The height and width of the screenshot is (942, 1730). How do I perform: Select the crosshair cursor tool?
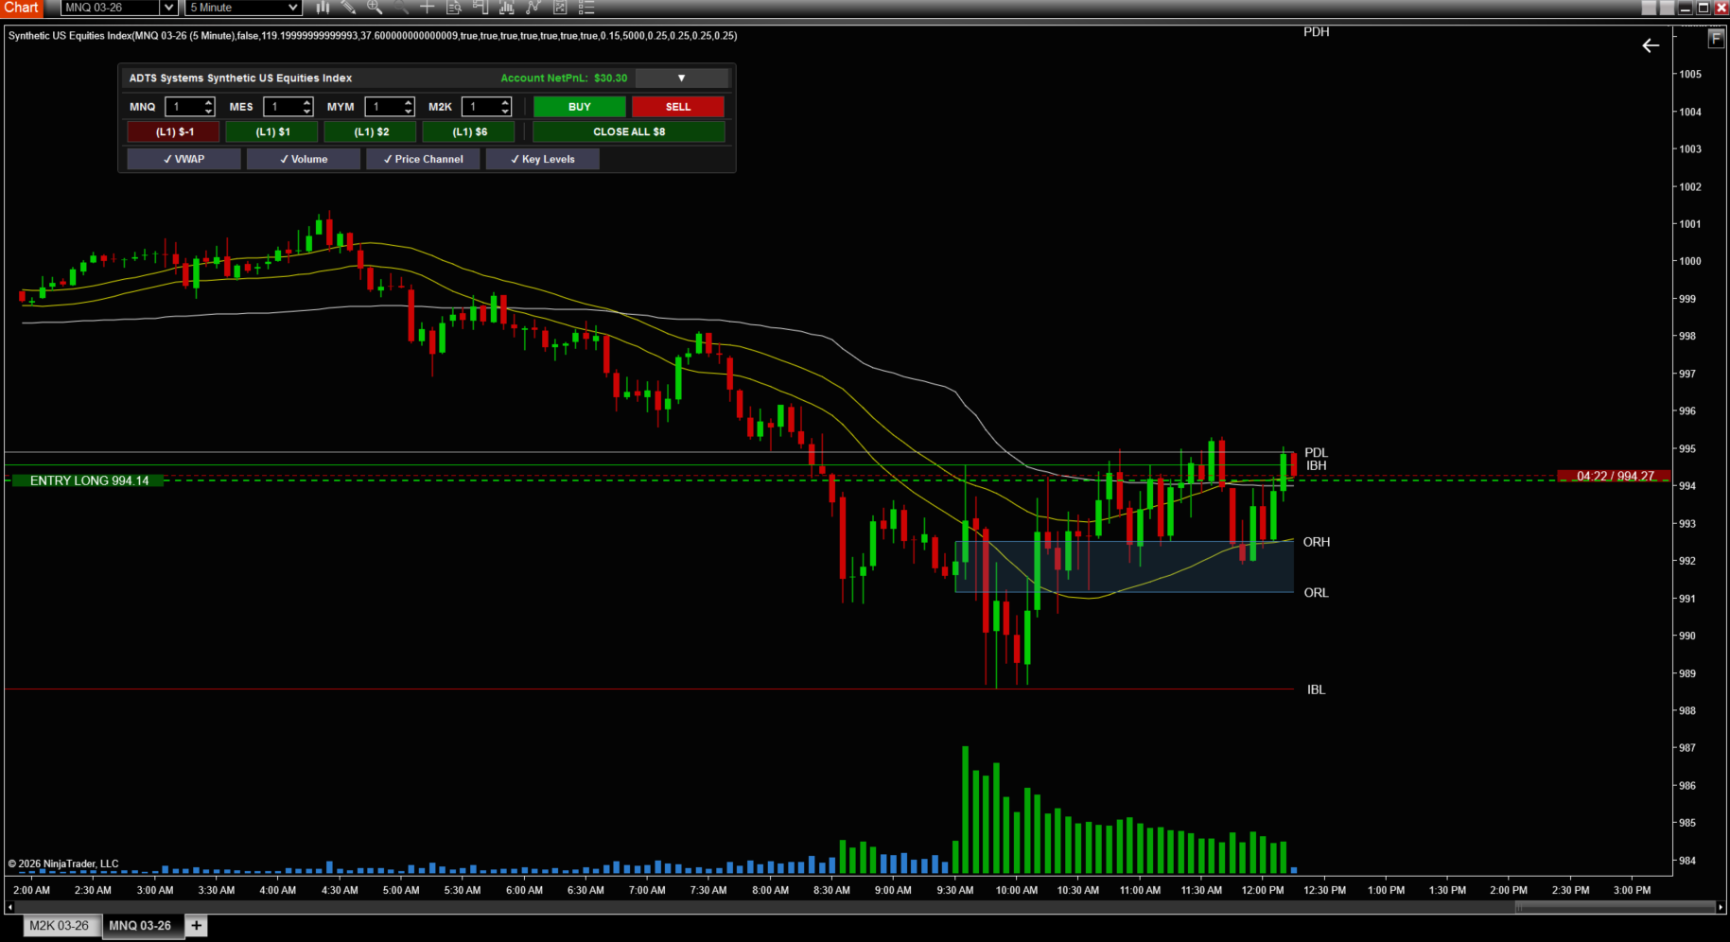click(427, 9)
